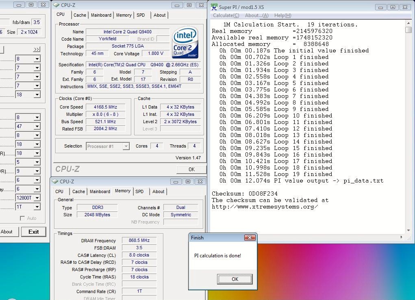The height and width of the screenshot is (300, 415).
Task: Click the Bus Speed 521.1 MHz value
Action: click(105, 122)
